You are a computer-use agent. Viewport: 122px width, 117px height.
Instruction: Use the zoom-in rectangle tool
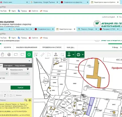16,54
